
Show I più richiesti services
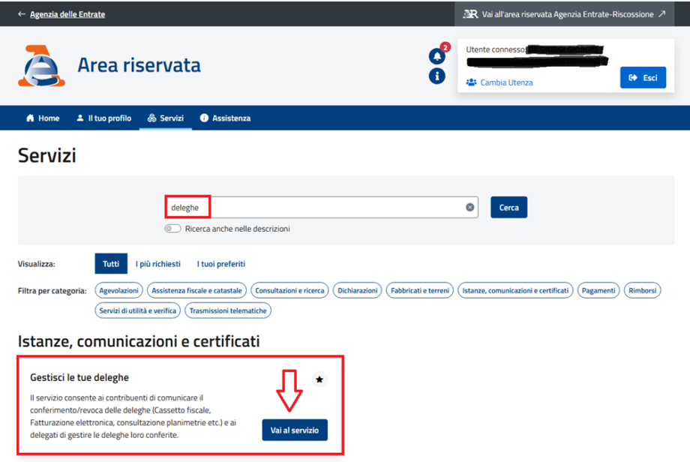pyautogui.click(x=158, y=264)
